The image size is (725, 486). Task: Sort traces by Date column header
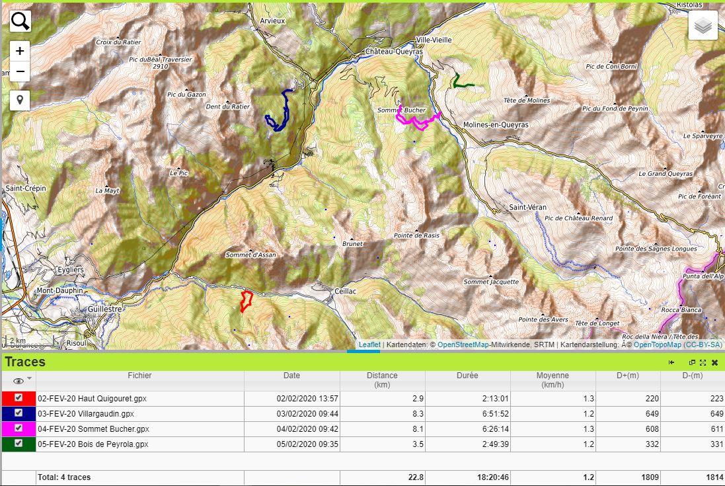(291, 376)
